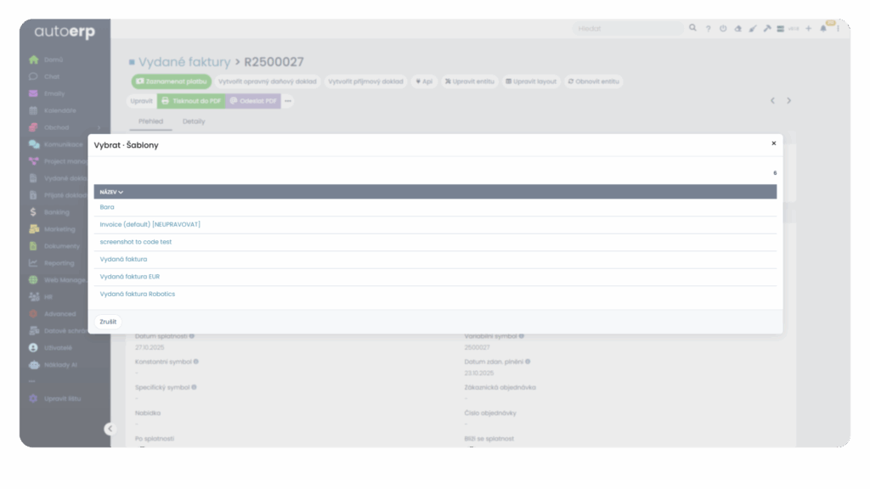870x489 pixels.
Task: Close the Vybrat Šablony dialog
Action: 773,143
